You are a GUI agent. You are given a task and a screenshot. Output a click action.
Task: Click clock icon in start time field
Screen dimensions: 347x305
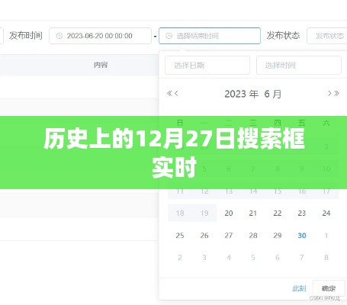[59, 36]
